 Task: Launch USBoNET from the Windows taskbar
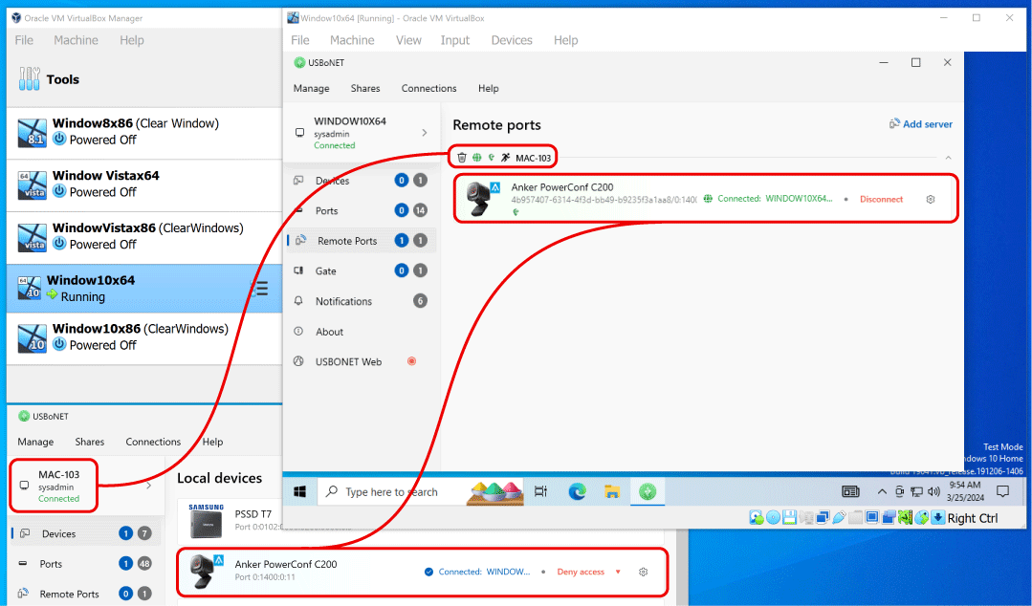(x=647, y=491)
